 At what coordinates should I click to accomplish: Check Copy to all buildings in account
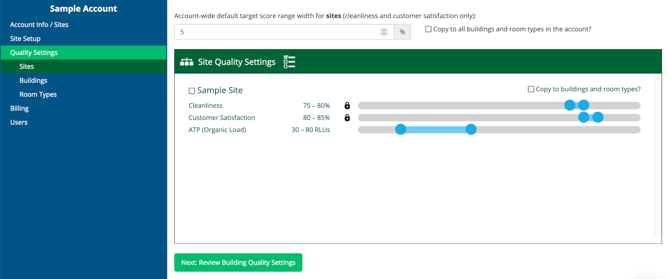pyautogui.click(x=428, y=29)
